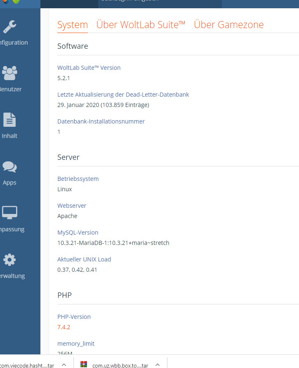Open the Über Gamezone tab
The height and width of the screenshot is (368, 299).
click(x=228, y=25)
